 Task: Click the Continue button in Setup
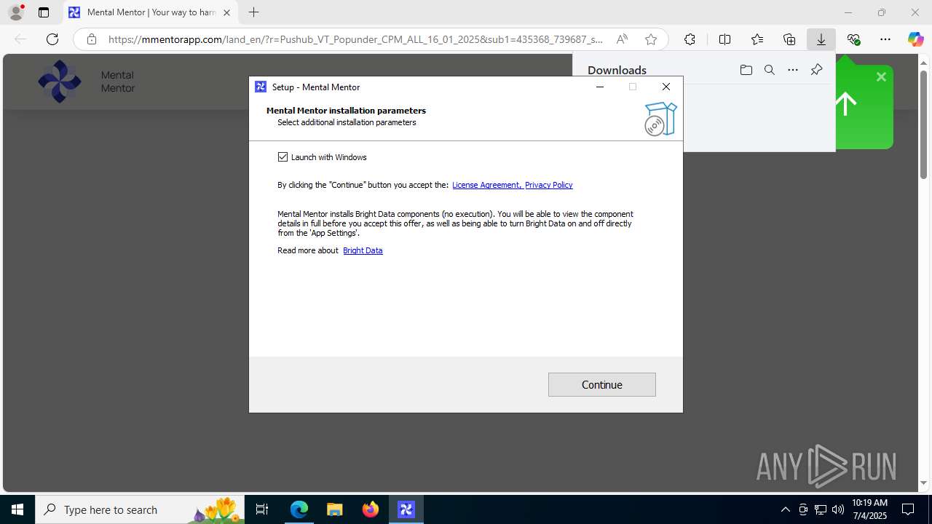pyautogui.click(x=602, y=385)
